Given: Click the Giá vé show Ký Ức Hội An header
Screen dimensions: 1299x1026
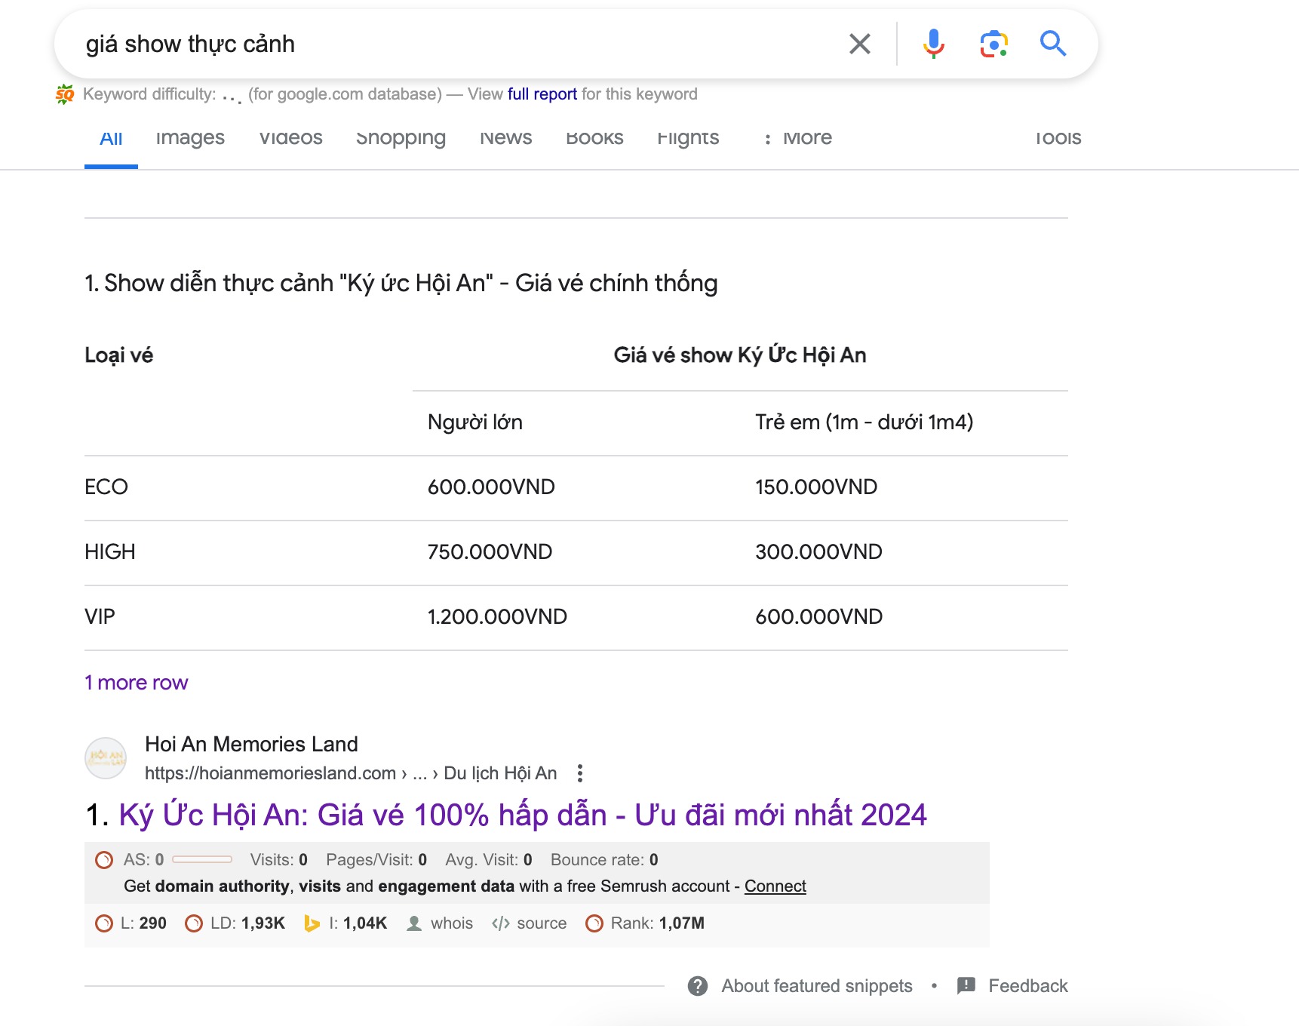Looking at the screenshot, I should pyautogui.click(x=740, y=355).
